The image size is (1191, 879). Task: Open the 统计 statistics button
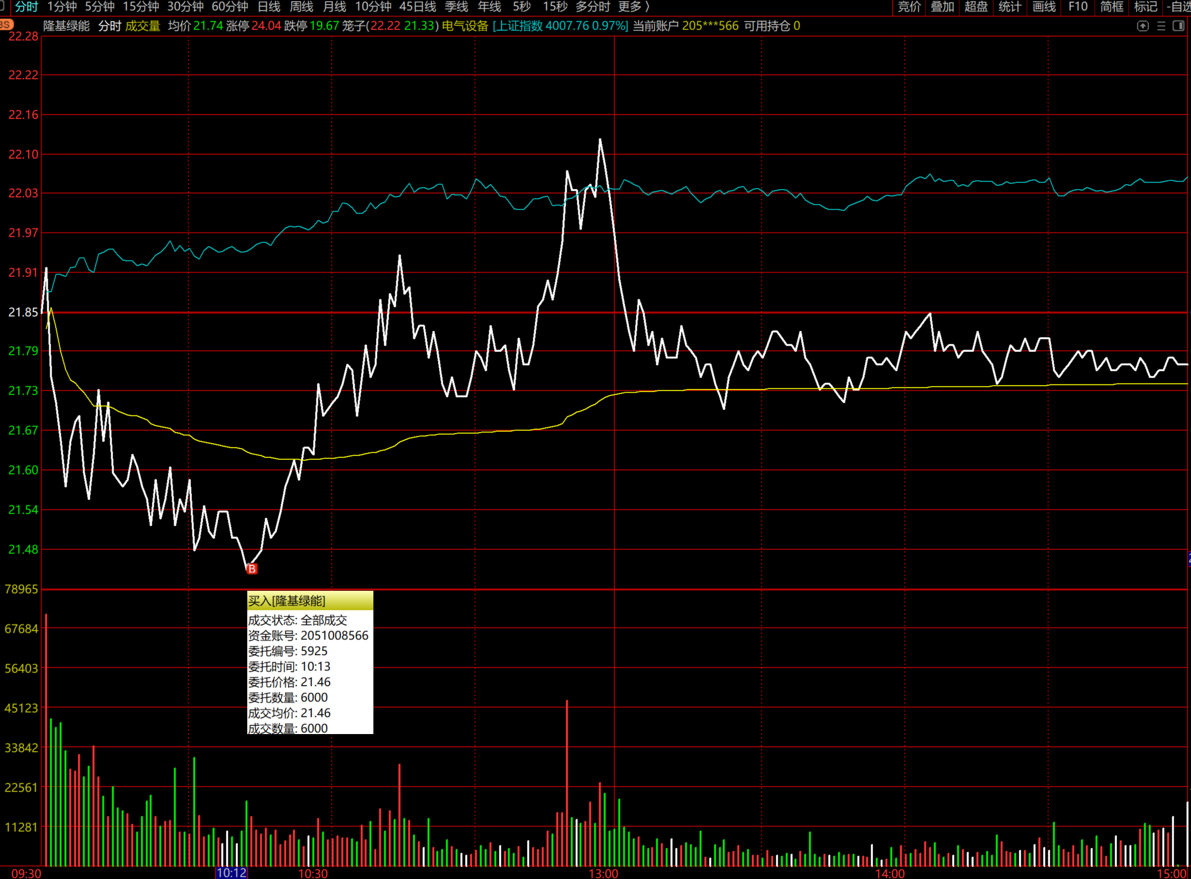[1010, 7]
